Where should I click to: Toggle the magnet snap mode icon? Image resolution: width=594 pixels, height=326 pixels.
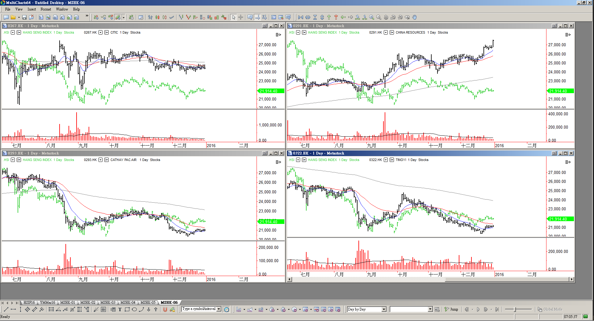pos(165,309)
